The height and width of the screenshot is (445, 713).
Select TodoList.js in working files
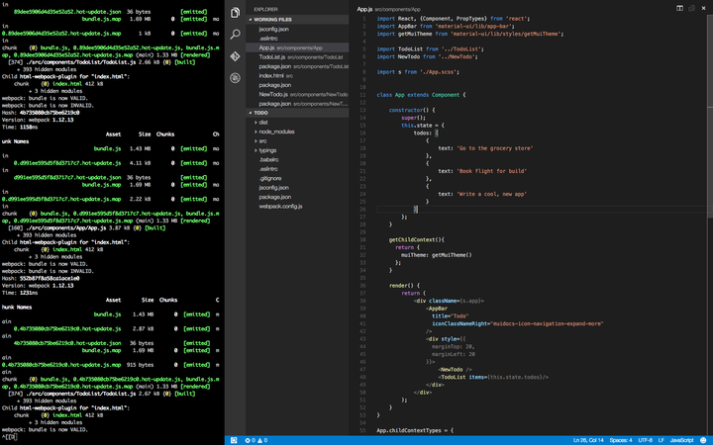(x=271, y=56)
